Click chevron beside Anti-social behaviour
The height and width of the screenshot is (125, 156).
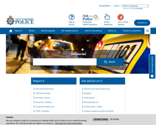point(34,89)
